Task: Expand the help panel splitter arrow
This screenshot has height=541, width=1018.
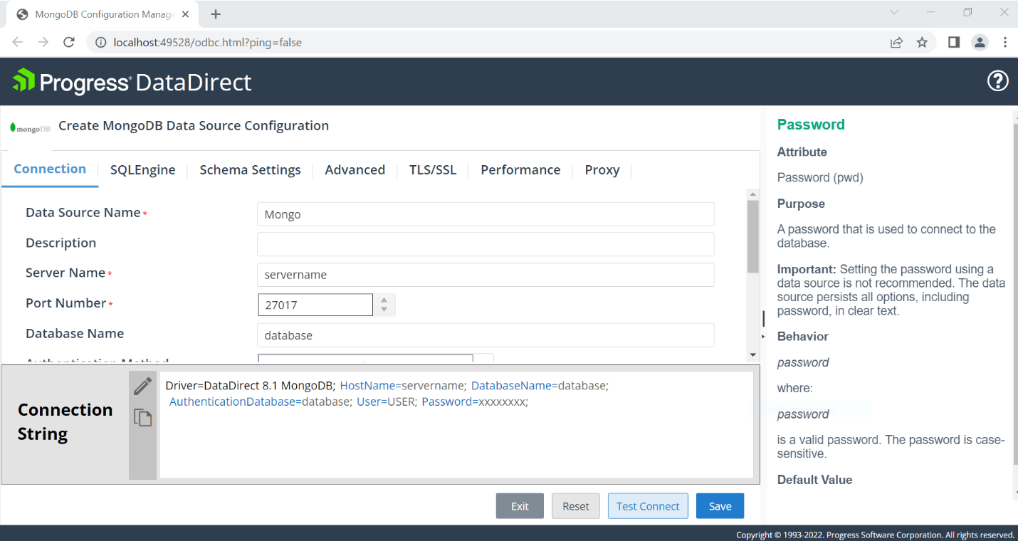Action: pyautogui.click(x=763, y=335)
